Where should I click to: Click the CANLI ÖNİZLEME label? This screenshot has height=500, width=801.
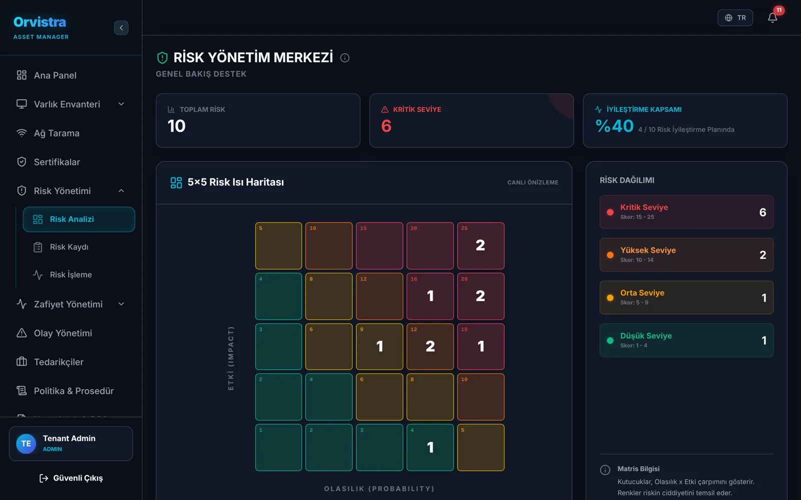point(533,182)
